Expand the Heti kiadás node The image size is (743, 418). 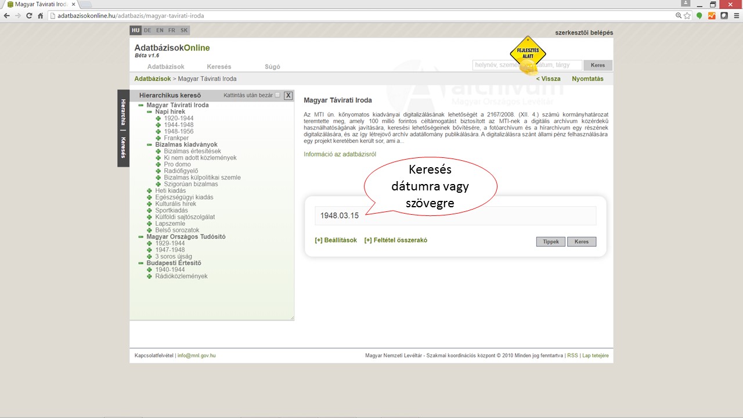coord(149,190)
